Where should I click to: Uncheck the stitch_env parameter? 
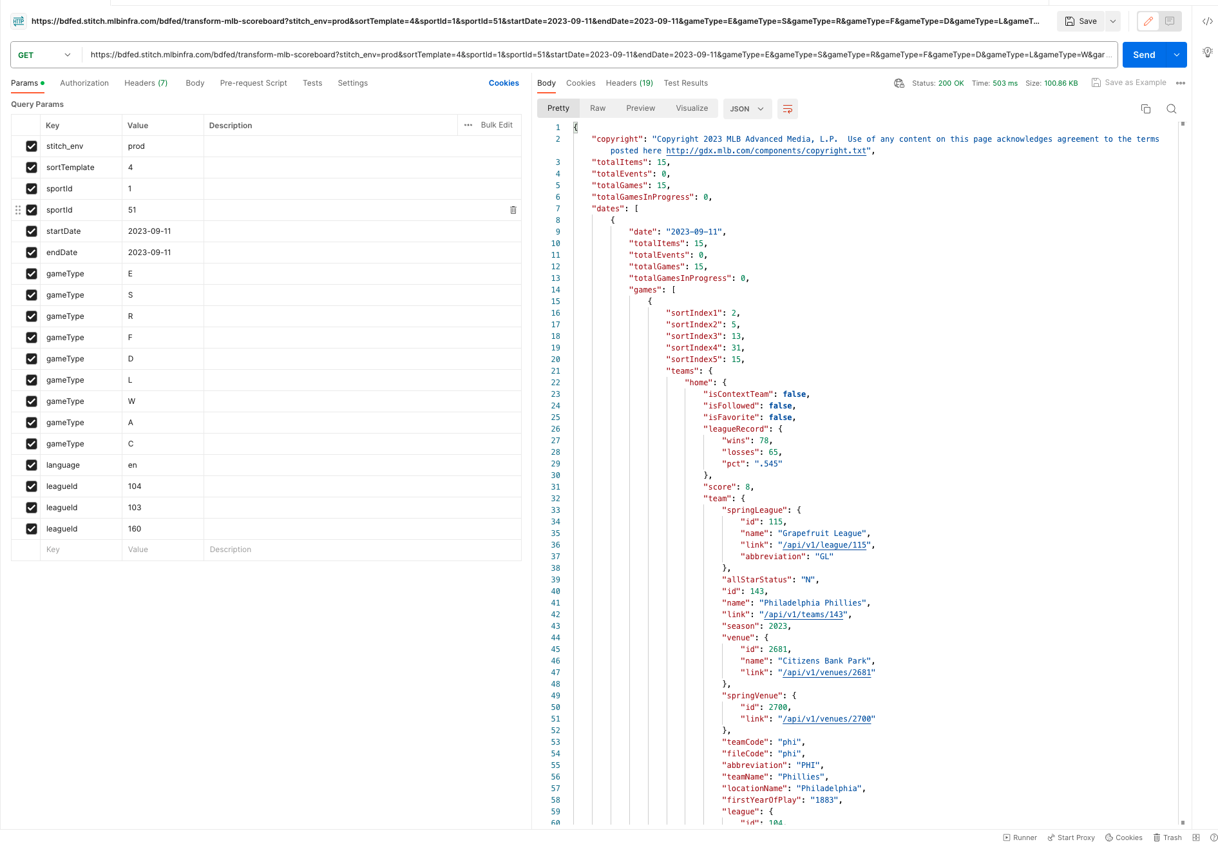tap(32, 146)
